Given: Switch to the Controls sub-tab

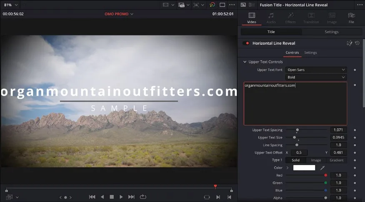Looking at the screenshot, I should point(292,53).
